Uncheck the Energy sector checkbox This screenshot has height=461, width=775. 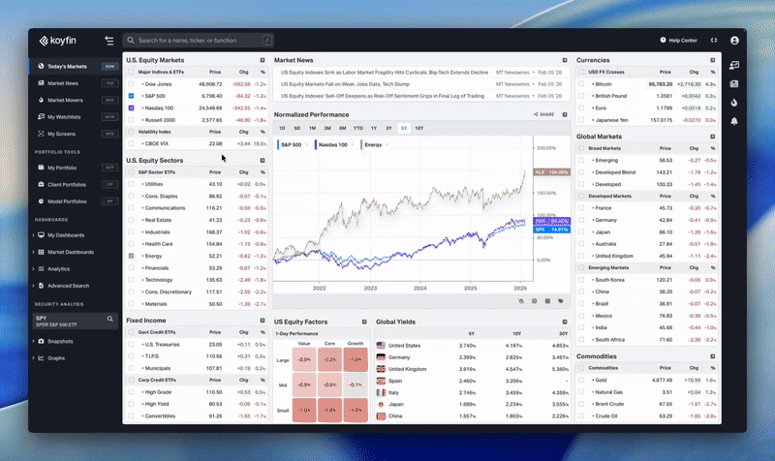pos(132,256)
